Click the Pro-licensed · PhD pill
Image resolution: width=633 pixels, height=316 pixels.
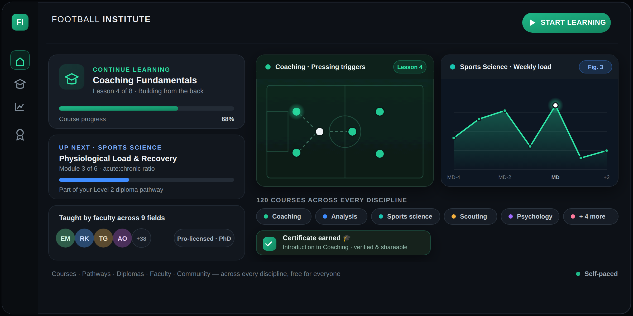coord(204,238)
